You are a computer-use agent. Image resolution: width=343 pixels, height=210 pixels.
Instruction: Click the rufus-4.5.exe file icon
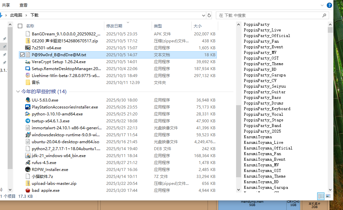[x=28, y=162]
